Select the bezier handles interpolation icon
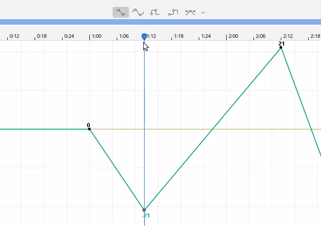This screenshot has height=226, width=321. [x=190, y=12]
